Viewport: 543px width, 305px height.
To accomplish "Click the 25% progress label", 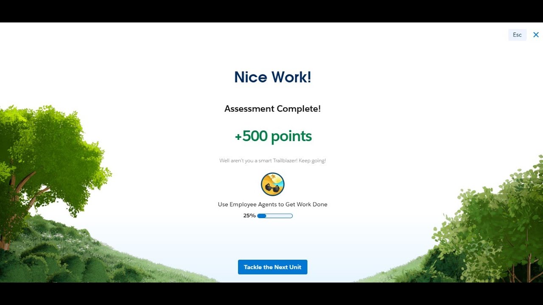I will (x=249, y=216).
